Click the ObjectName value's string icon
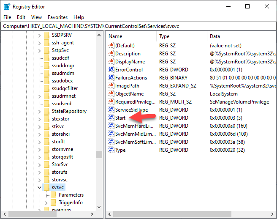Viewport: 277px width, 219px height. tap(111, 94)
